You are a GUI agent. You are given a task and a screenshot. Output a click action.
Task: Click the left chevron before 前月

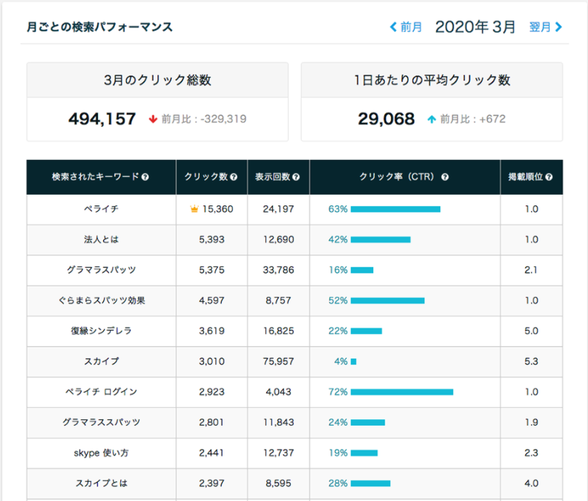(393, 27)
